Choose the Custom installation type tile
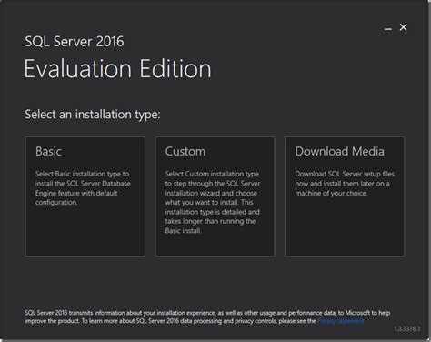The image size is (431, 342). 215,196
